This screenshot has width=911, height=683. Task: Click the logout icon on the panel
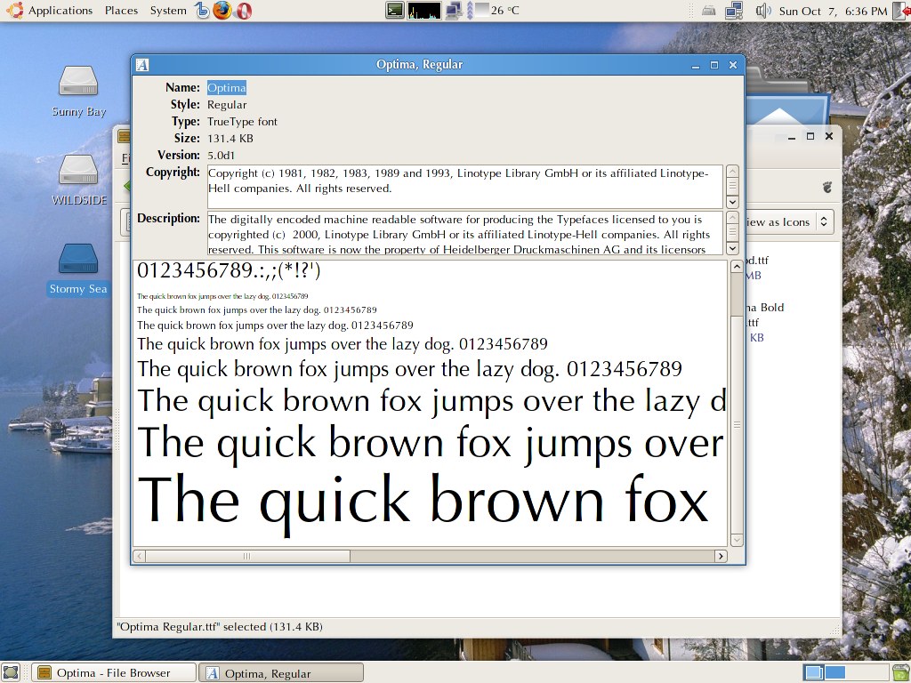coord(901,11)
